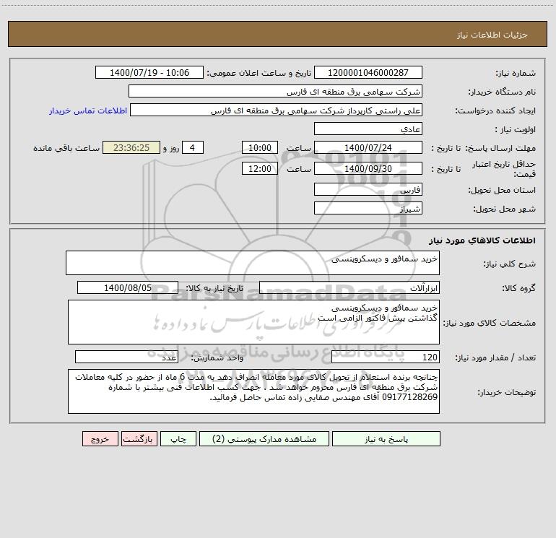Click the شرح کلی نیاز label

(x=510, y=264)
